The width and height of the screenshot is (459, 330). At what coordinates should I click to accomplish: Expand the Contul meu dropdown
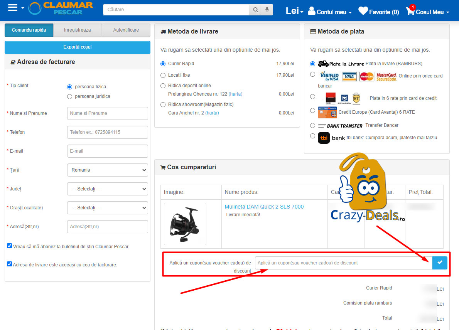350,13
